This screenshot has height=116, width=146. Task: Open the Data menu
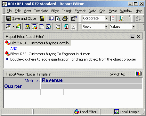click(93, 11)
